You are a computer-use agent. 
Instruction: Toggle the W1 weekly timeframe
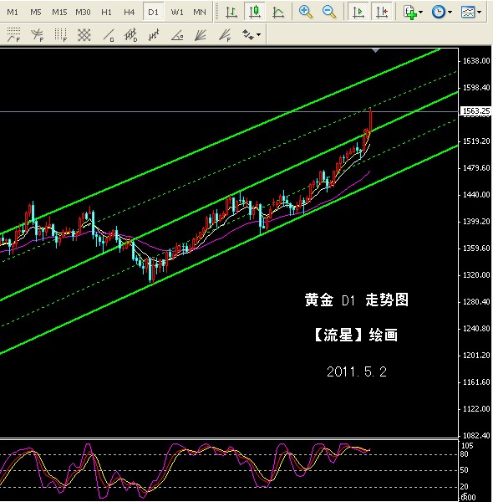pos(177,13)
